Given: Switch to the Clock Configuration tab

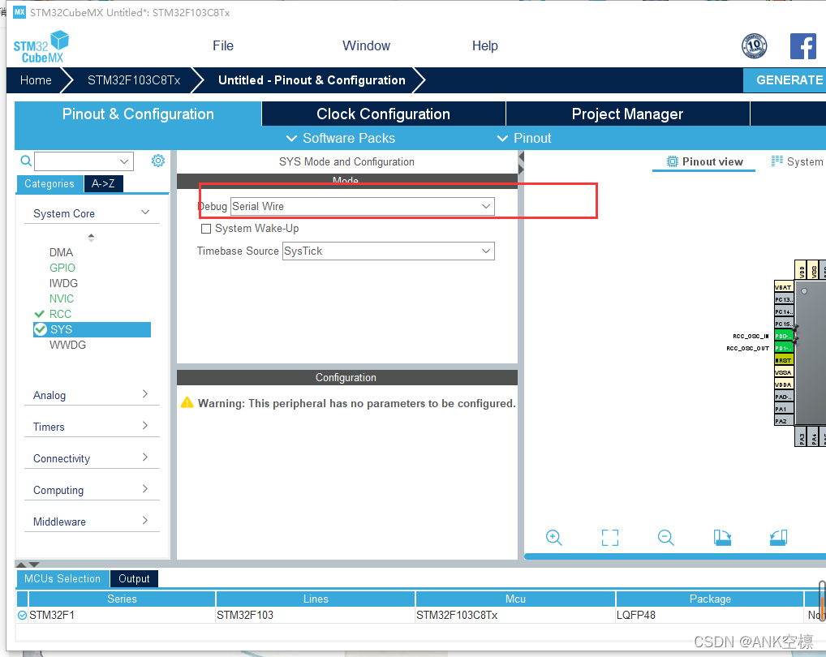Looking at the screenshot, I should tap(384, 114).
